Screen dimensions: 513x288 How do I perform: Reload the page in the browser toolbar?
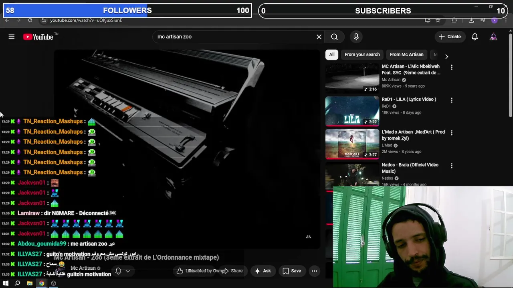coord(30,20)
